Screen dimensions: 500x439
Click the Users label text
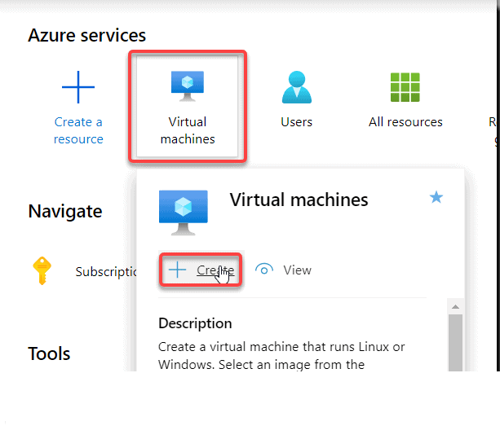pyautogui.click(x=297, y=122)
